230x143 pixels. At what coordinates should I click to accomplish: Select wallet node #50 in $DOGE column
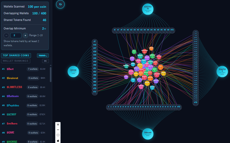click(95, 65)
